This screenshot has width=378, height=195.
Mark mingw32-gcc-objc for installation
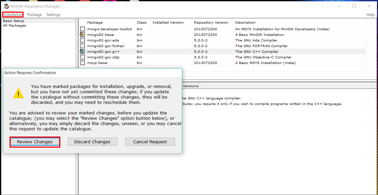coord(82,57)
